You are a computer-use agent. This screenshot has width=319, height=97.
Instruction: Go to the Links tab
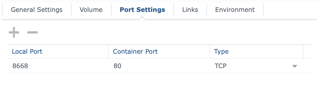tap(190, 10)
